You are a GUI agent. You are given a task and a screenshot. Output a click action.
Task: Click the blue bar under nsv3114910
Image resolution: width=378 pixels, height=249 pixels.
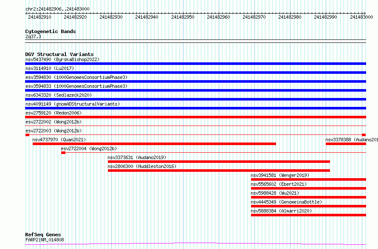point(195,73)
